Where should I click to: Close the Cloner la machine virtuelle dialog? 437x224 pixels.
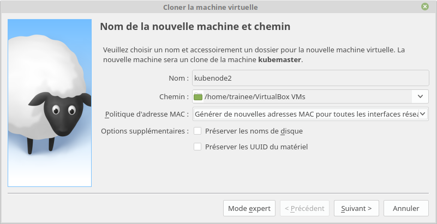(425, 7)
